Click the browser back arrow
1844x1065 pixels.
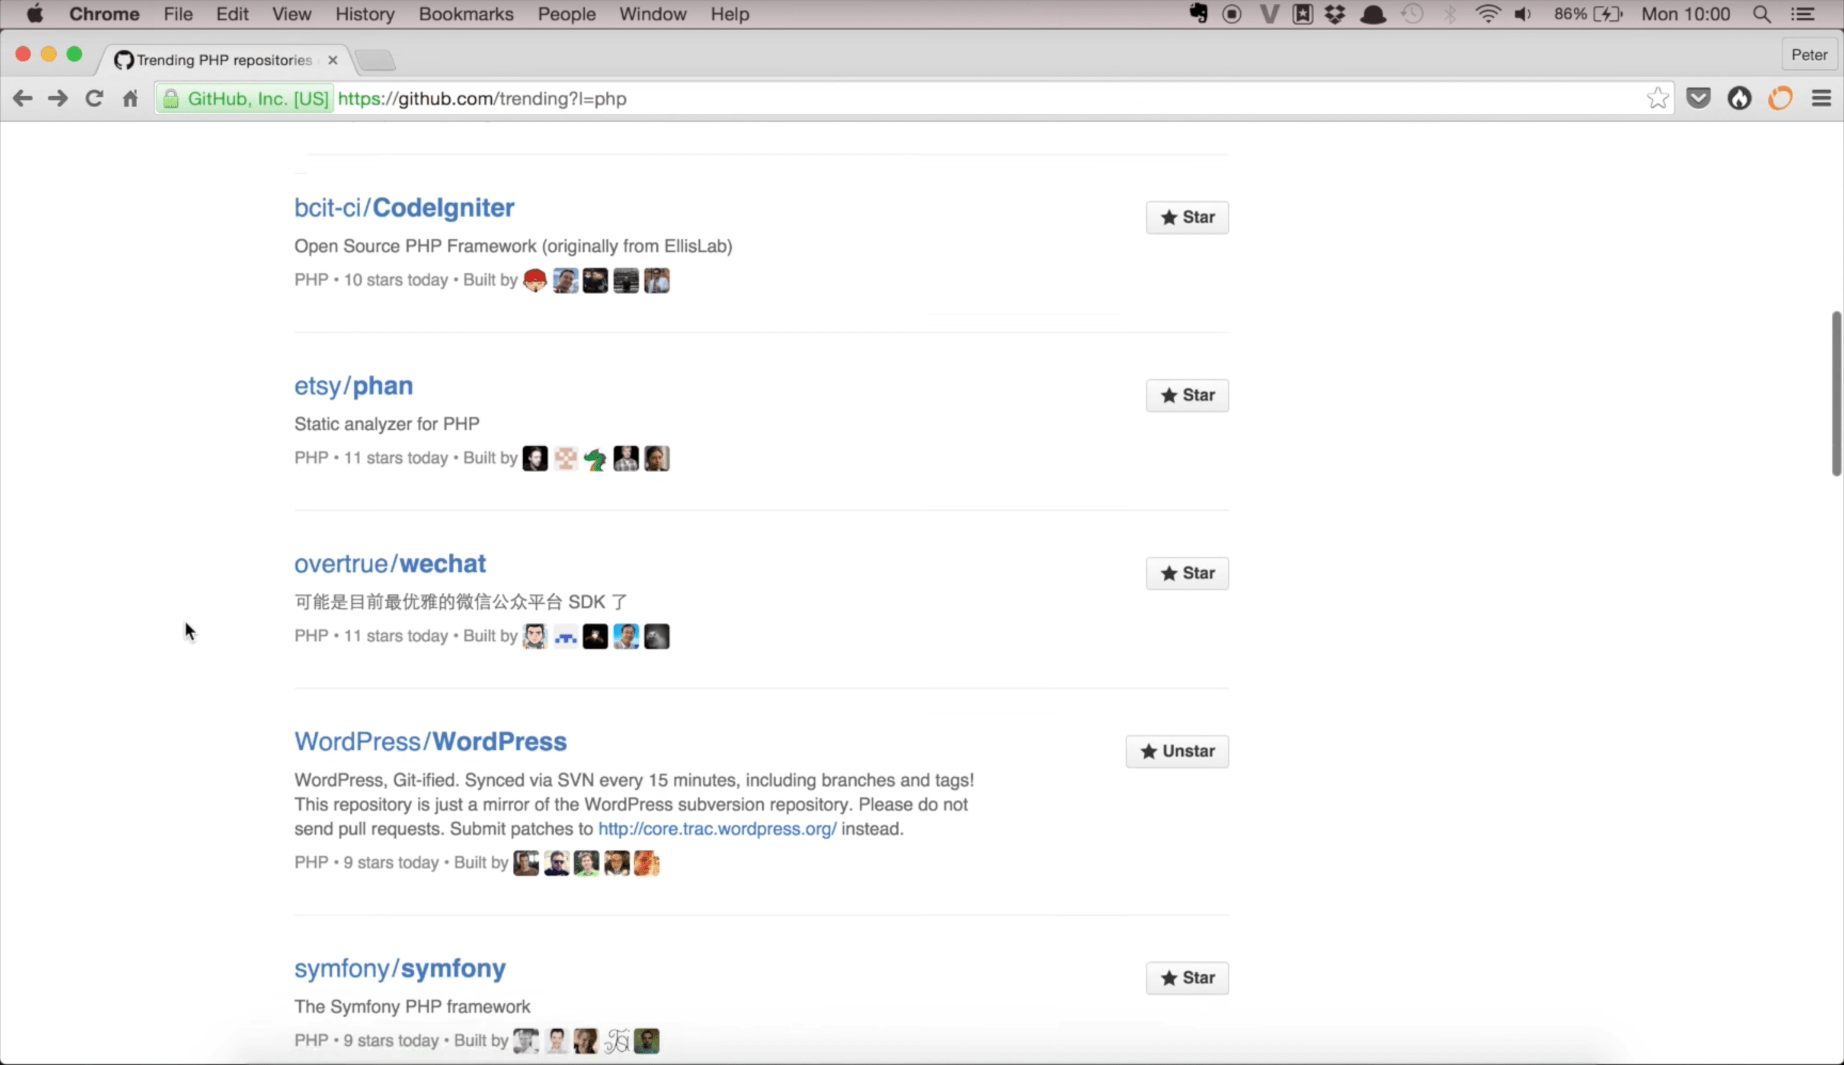(x=22, y=98)
